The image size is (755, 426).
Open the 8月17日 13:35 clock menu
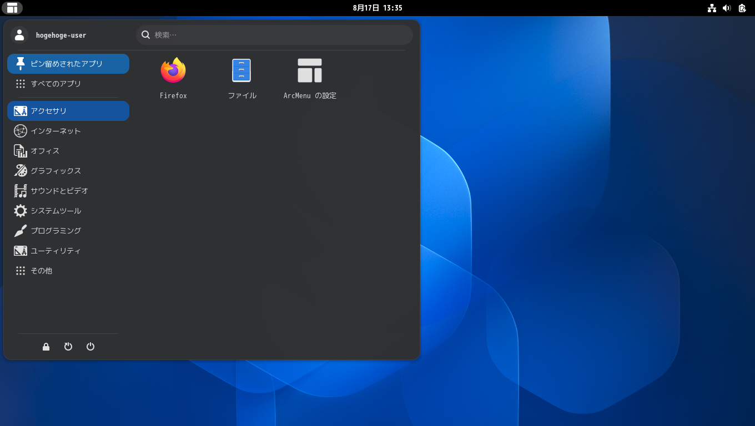377,8
